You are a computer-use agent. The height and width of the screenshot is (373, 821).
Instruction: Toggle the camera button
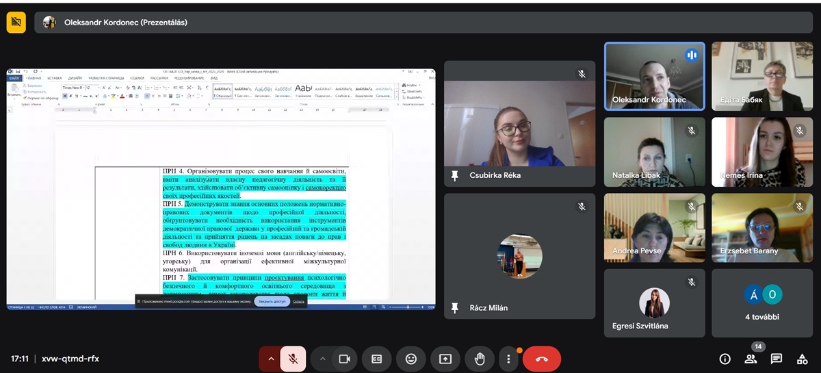tap(344, 359)
